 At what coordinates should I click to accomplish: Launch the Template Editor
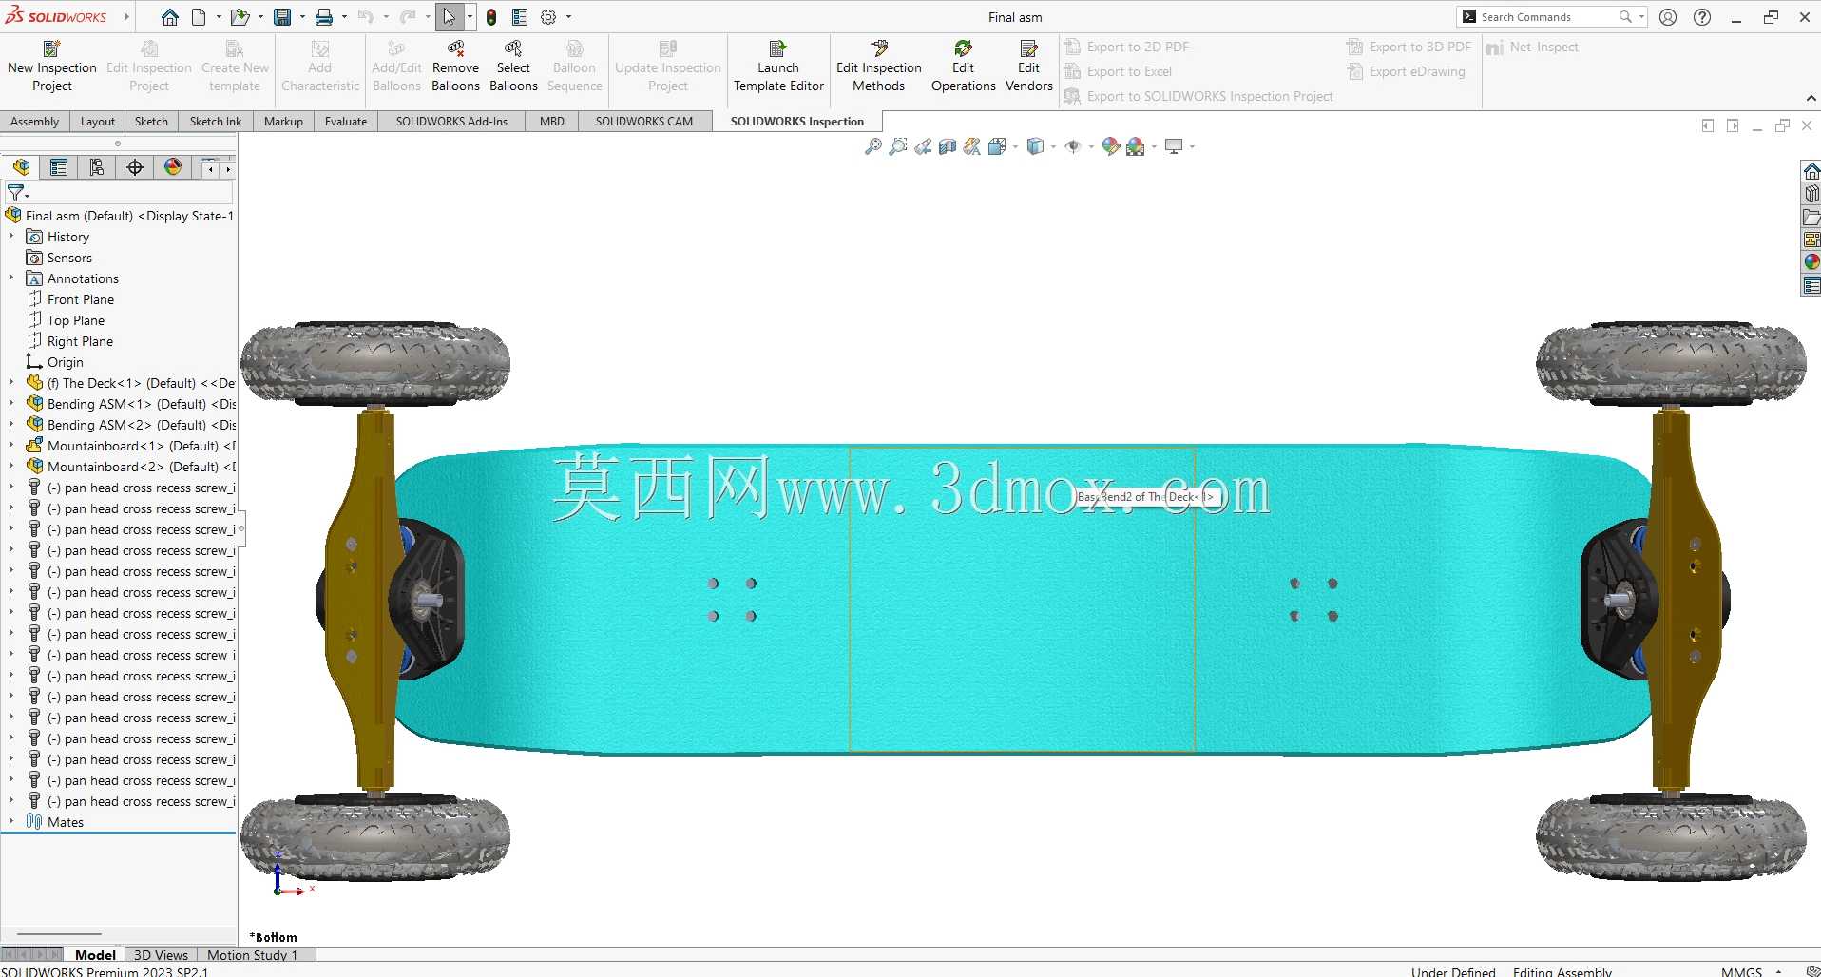click(778, 66)
